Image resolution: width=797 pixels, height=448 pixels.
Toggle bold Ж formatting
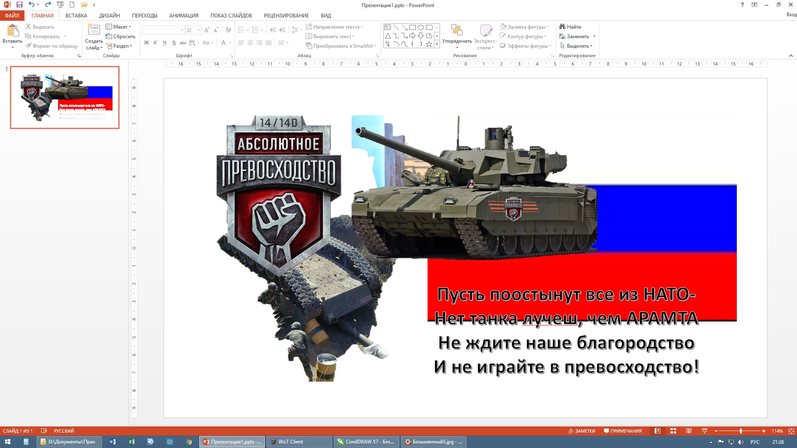coord(146,43)
